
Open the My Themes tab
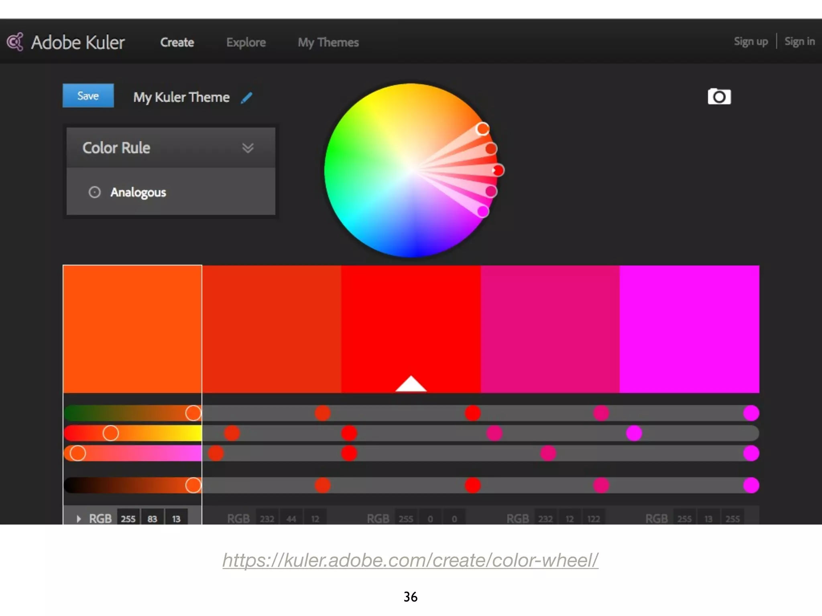point(328,43)
